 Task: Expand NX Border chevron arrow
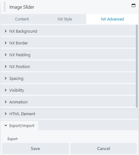pos(6,43)
